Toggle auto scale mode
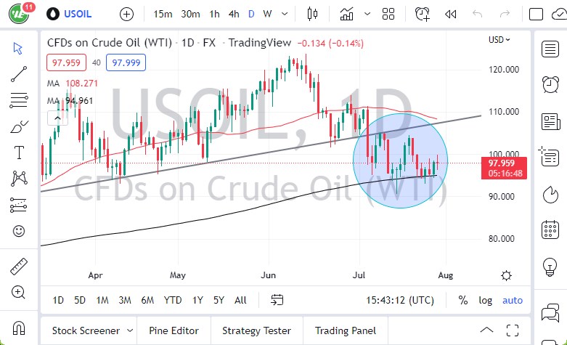 (513, 300)
